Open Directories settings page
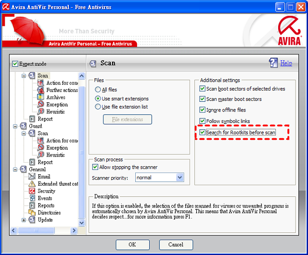308x255 pixels. [x=49, y=213]
